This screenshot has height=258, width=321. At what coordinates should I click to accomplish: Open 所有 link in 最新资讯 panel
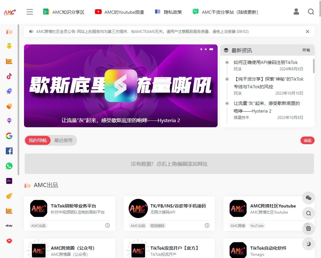(x=306, y=50)
